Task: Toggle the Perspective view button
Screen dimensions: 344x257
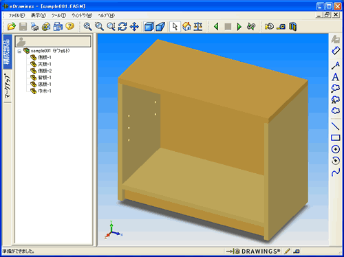Action: coord(160,27)
